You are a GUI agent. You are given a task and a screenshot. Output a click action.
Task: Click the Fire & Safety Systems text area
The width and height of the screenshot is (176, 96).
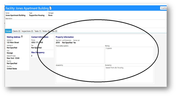point(80,55)
